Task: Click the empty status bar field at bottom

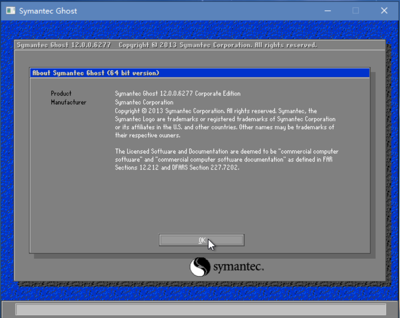Action: point(201,309)
